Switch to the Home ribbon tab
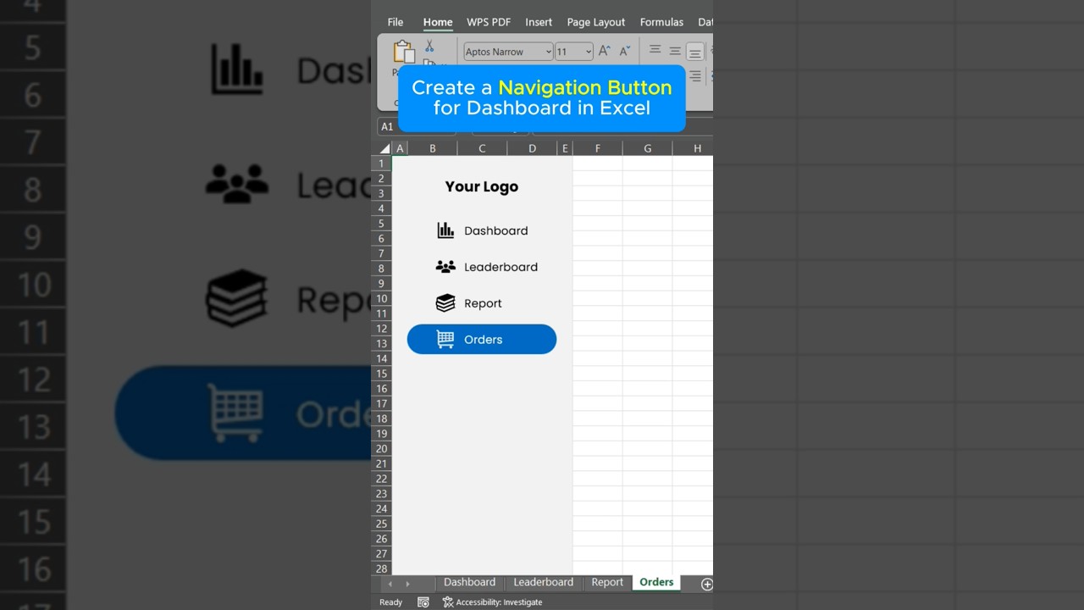This screenshot has height=610, width=1084. [438, 22]
